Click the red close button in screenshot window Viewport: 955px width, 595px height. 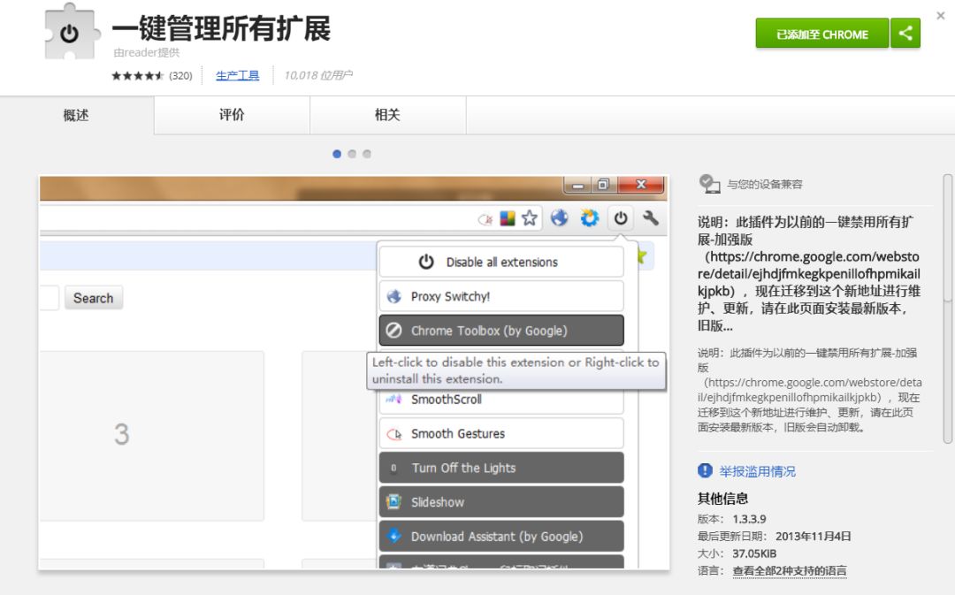(x=641, y=185)
